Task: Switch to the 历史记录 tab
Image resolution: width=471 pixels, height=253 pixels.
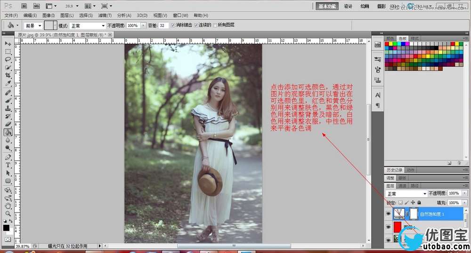Action: point(394,170)
